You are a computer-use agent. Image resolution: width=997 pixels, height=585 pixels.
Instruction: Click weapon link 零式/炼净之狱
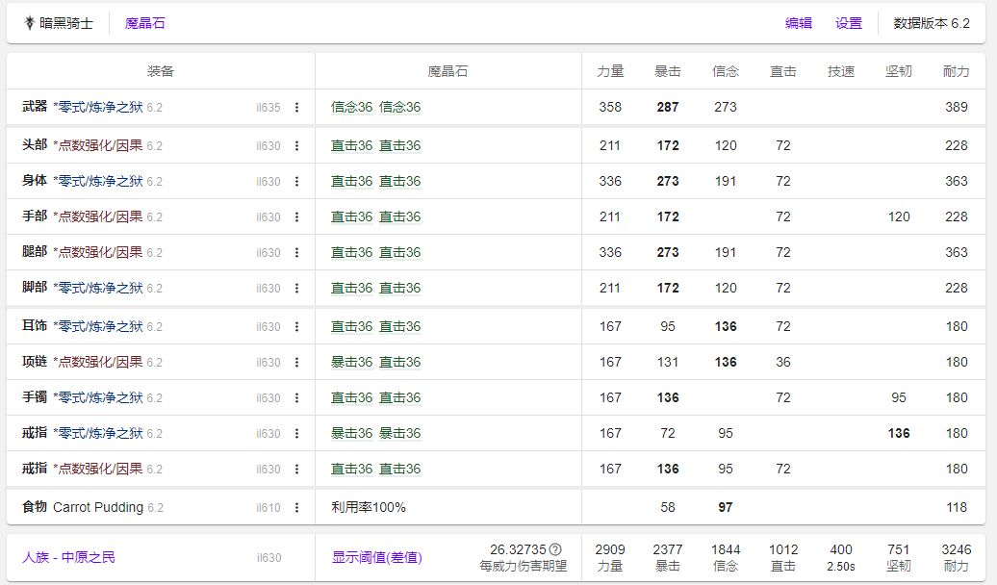pos(98,107)
